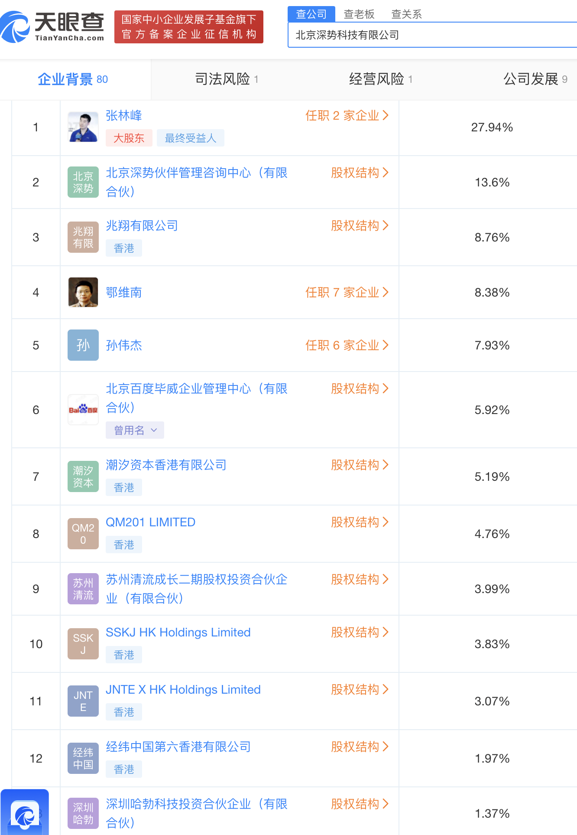Open the 经纬中国第六香港有限公司 link
Image resolution: width=577 pixels, height=835 pixels.
[178, 747]
